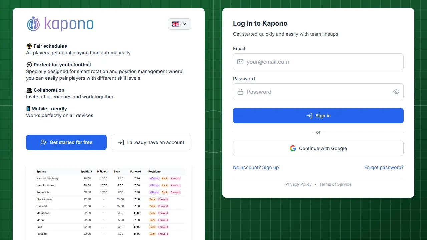
Task: Click Get started for free
Action: [66, 142]
